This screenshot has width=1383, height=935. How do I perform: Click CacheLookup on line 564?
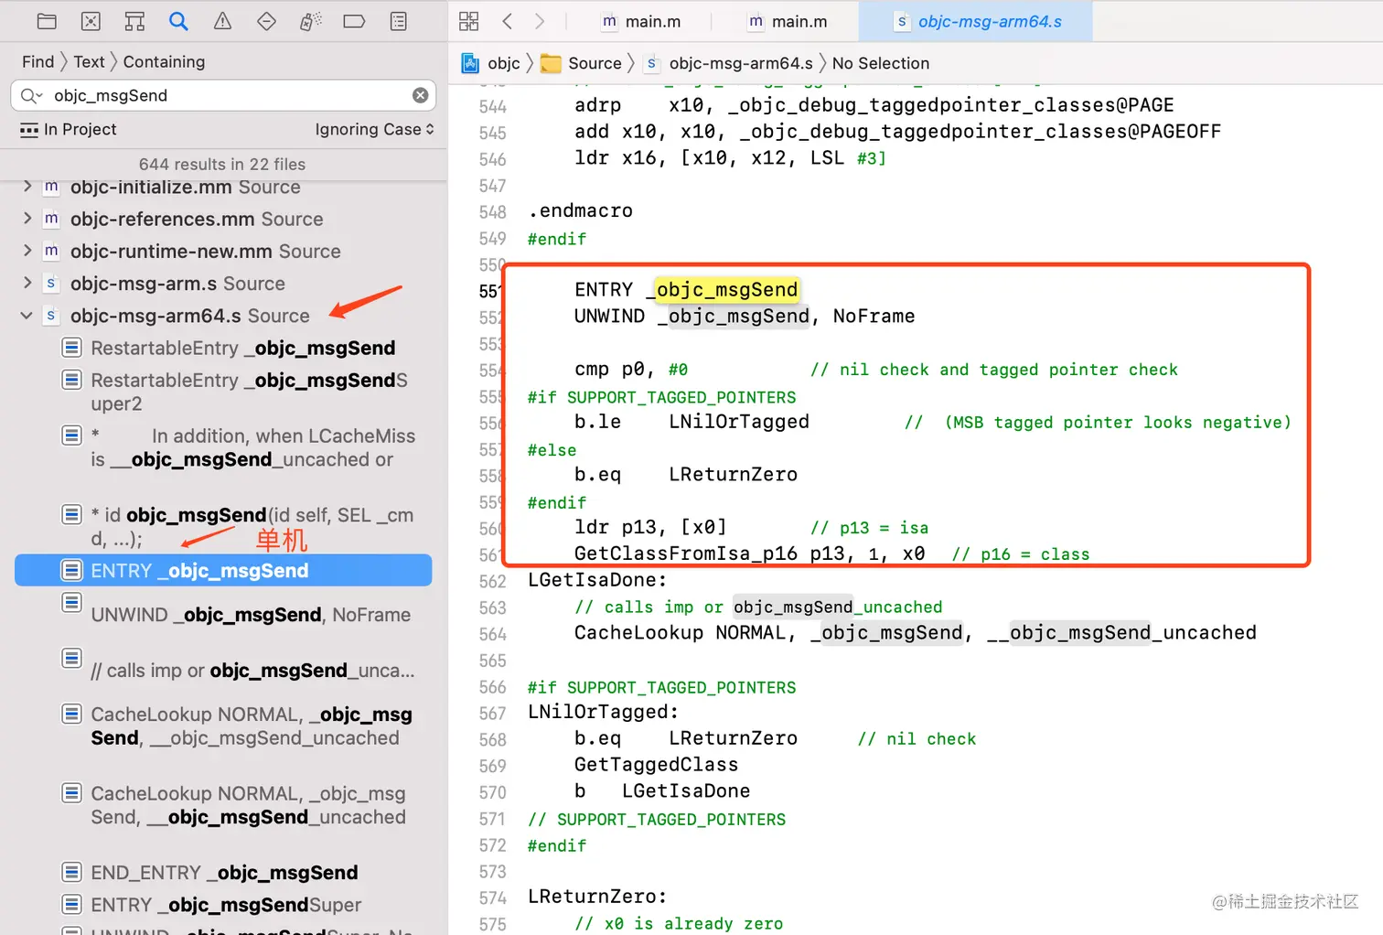point(639,633)
